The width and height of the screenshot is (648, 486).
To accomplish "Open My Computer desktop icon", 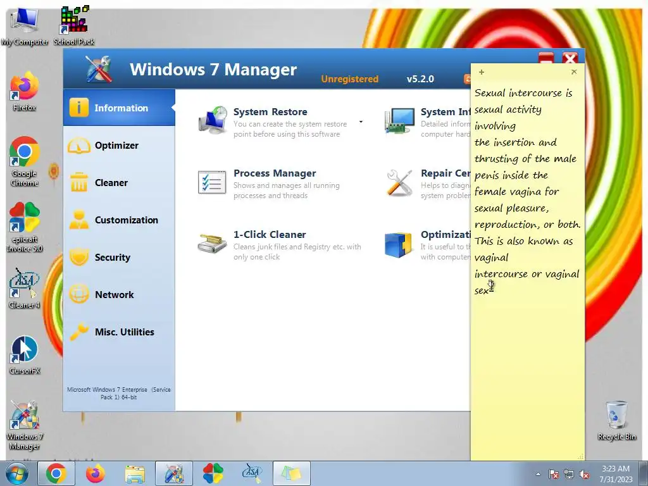I will (25, 27).
